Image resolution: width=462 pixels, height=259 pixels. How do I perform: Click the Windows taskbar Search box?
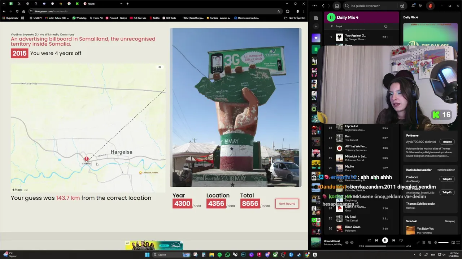tap(171, 255)
